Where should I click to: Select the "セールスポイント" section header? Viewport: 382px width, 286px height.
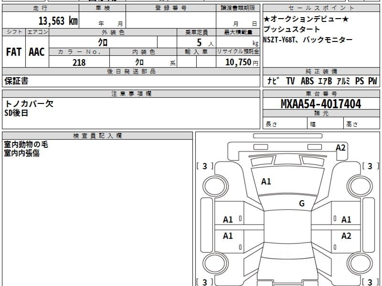(x=321, y=8)
